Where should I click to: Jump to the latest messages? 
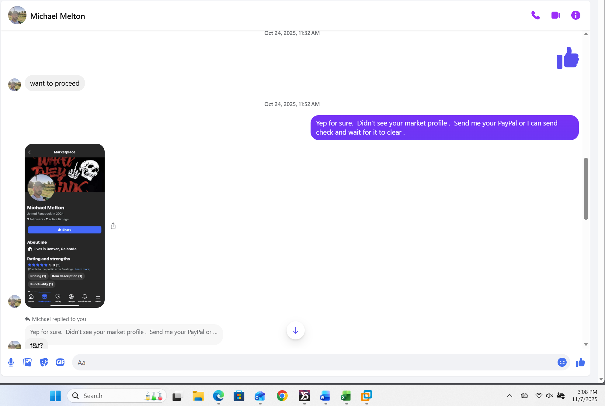[295, 330]
